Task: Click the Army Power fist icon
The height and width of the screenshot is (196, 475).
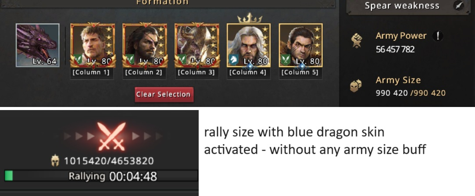Action: [357, 41]
